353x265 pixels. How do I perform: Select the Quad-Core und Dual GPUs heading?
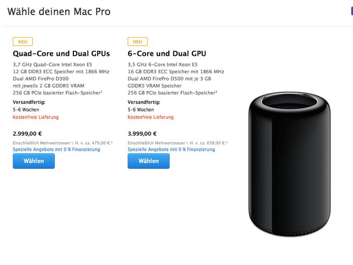pos(61,54)
